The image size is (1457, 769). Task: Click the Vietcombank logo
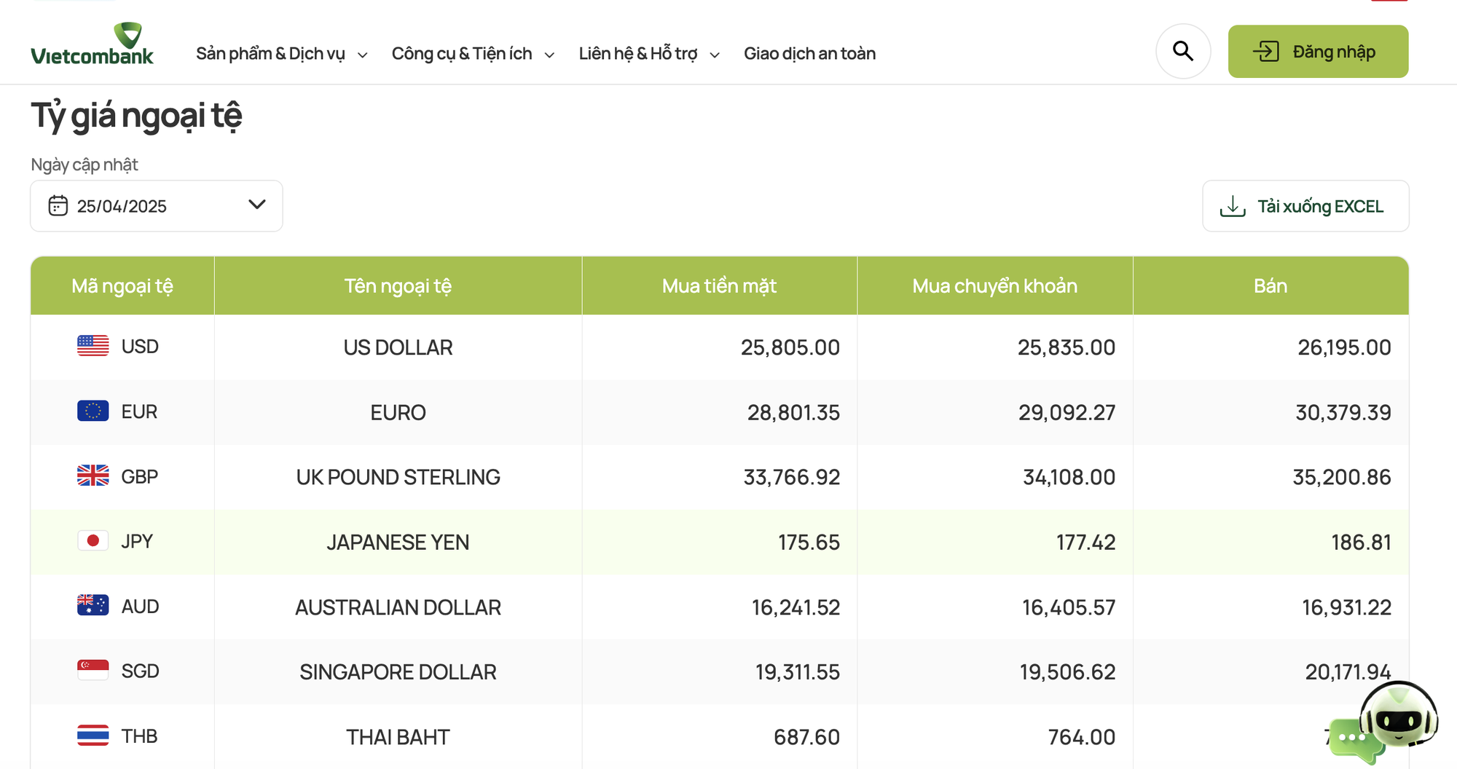click(x=93, y=44)
